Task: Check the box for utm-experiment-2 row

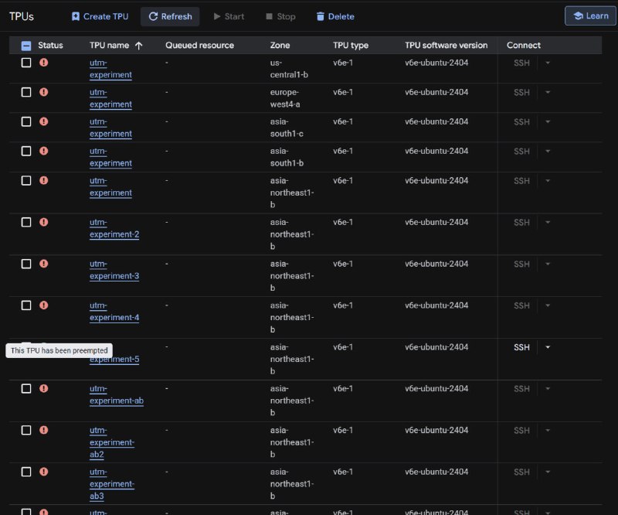Action: click(x=26, y=222)
